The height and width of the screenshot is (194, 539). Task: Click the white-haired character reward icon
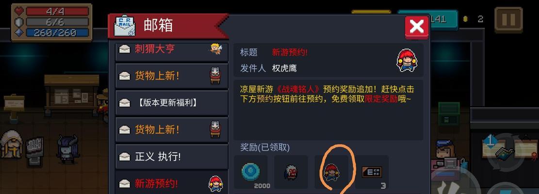[291, 172]
